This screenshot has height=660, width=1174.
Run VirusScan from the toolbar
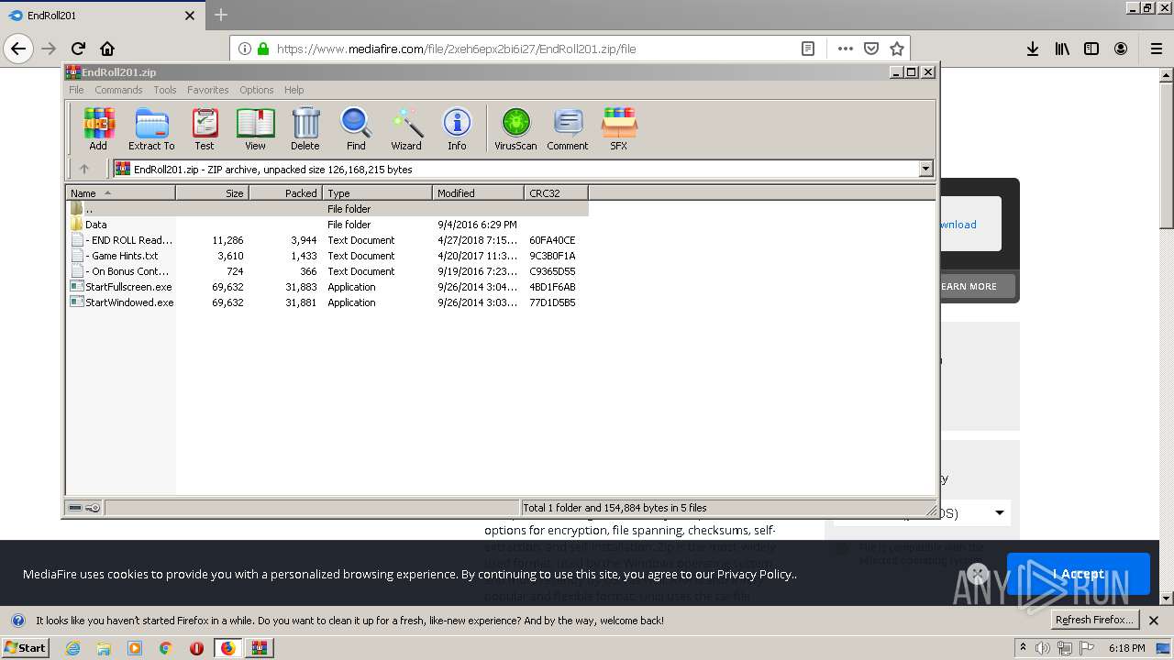[x=515, y=128]
